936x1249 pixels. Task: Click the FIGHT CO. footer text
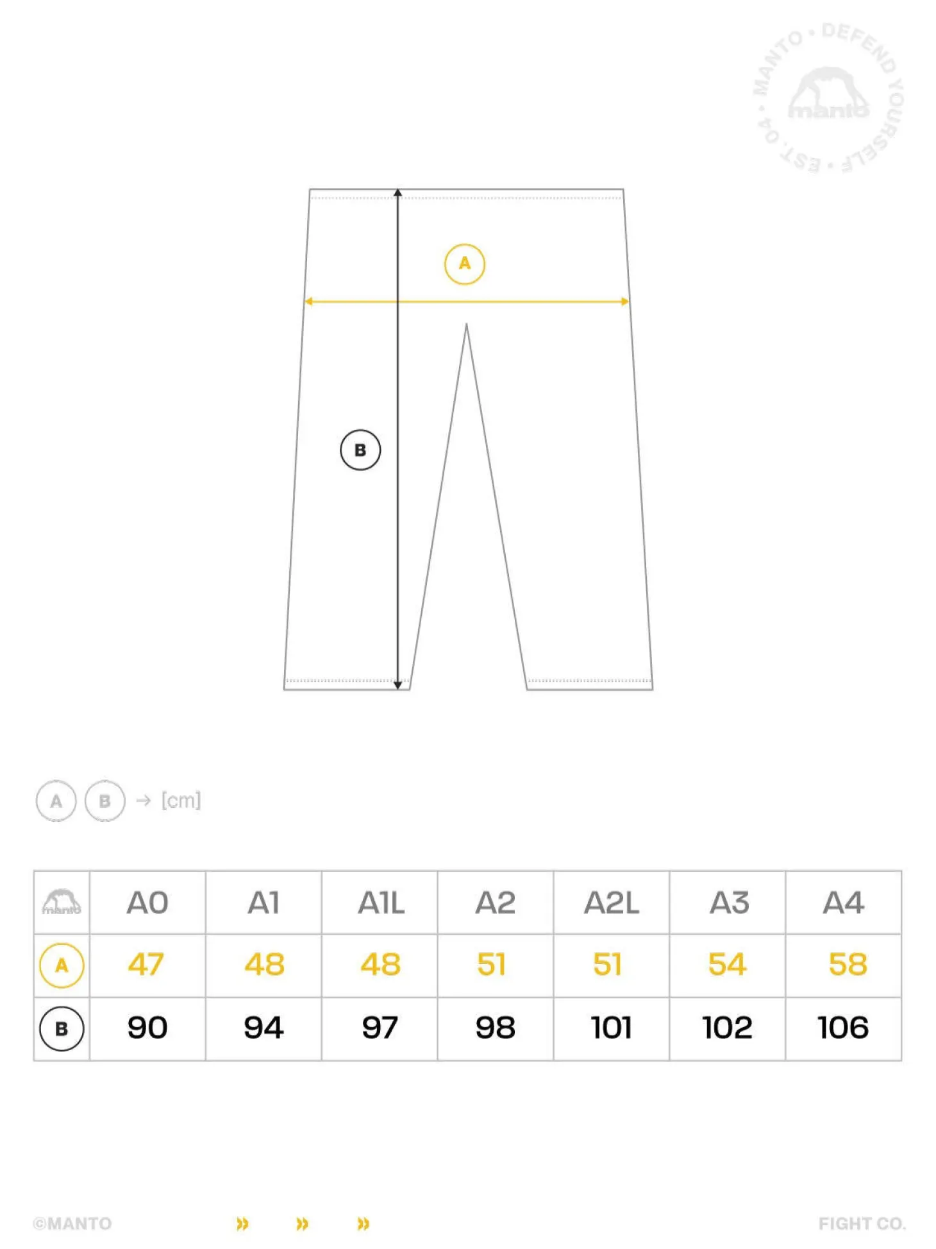(x=862, y=1223)
